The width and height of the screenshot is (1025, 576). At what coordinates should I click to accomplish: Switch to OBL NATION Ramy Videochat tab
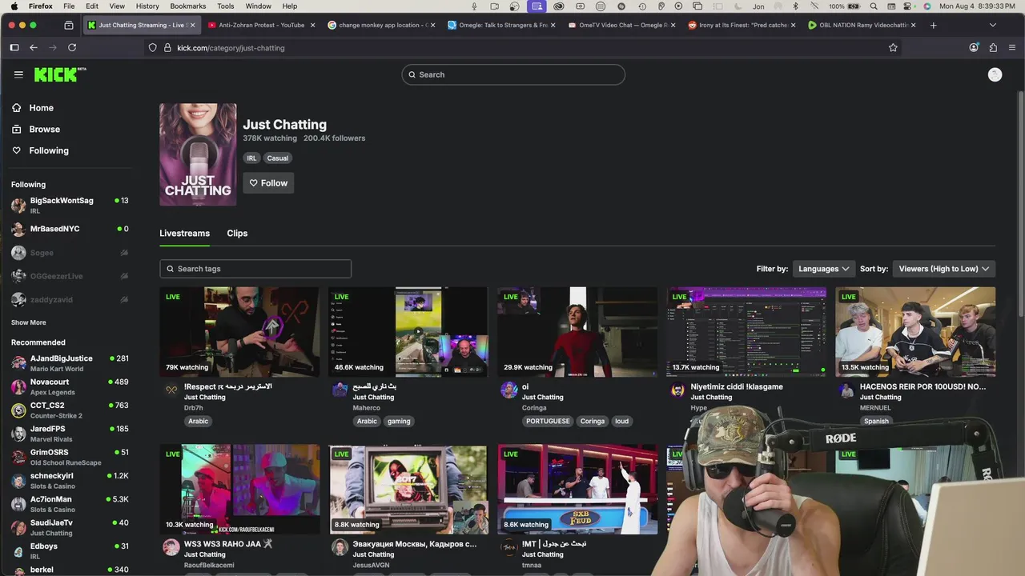pos(861,25)
